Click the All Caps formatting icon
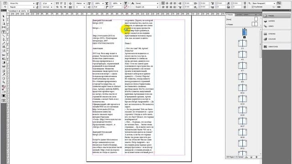Screen dimensions: 292x164 (57, 3)
